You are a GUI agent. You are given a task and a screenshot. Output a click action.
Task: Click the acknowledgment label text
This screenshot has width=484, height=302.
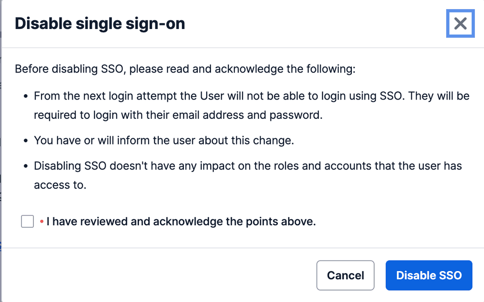click(181, 221)
